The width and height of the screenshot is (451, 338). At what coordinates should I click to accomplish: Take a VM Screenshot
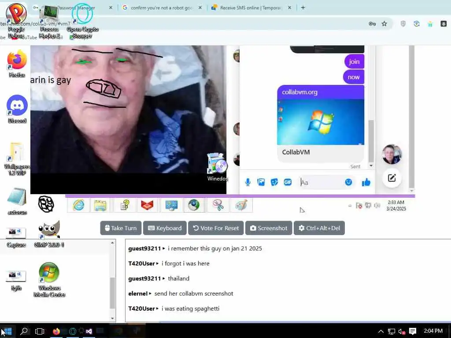269,228
